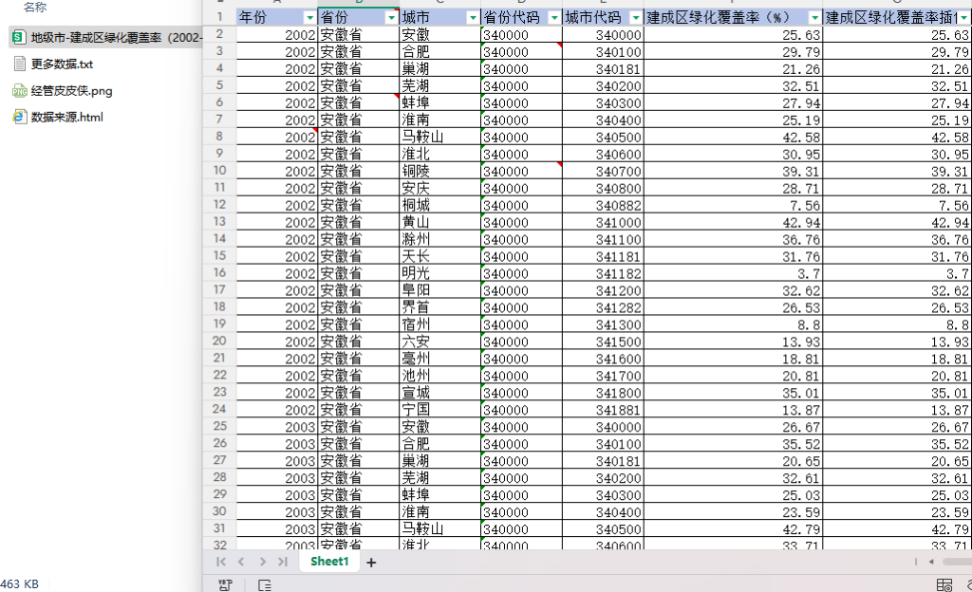Select city cell 亳州
Viewport: 972px width, 592px height.
pos(439,358)
